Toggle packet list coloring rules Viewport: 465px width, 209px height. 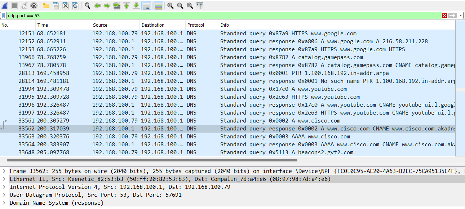click(158, 6)
